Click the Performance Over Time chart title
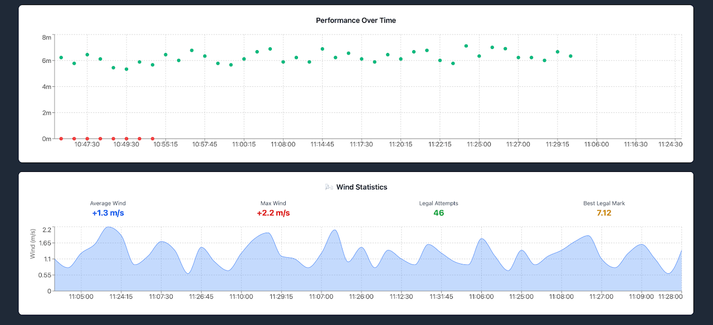The height and width of the screenshot is (325, 713). (356, 21)
